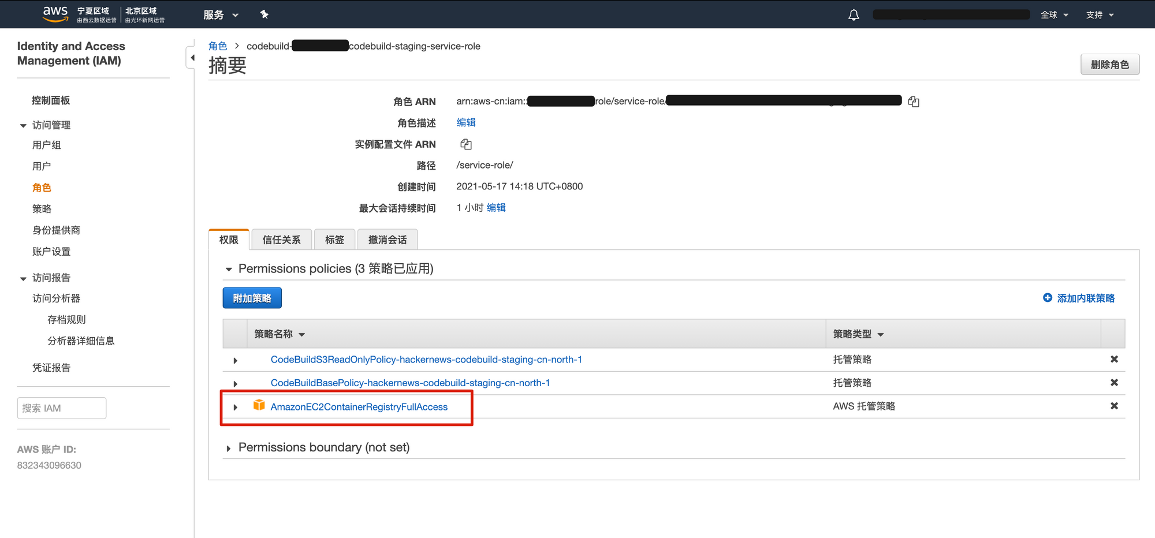
Task: Click the AWS logo in header
Action: point(55,14)
